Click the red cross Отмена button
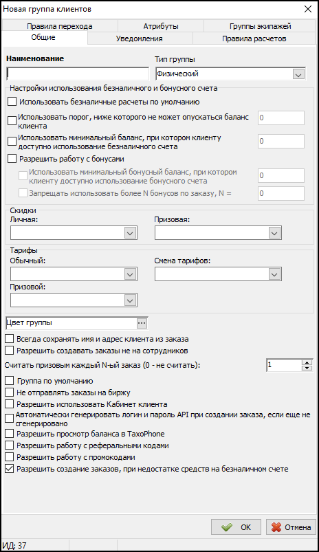 [x=291, y=527]
